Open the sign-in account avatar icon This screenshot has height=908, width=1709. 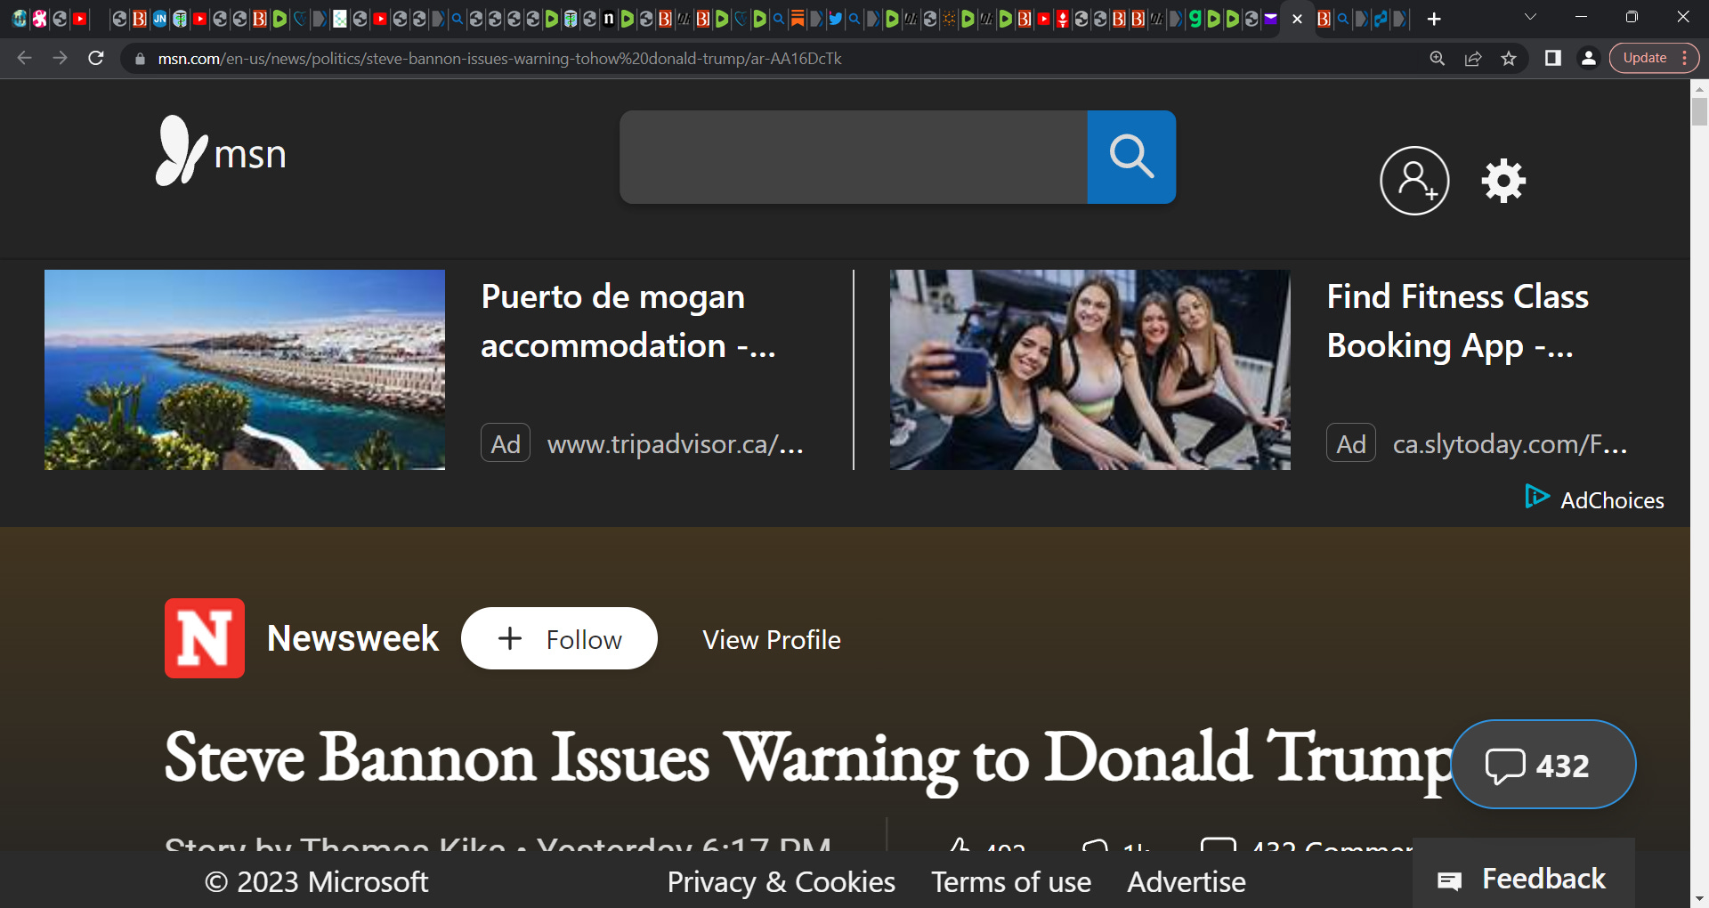[1414, 181]
